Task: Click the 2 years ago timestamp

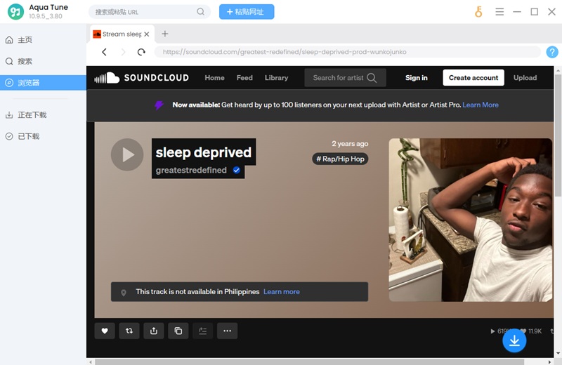Action: 349,144
